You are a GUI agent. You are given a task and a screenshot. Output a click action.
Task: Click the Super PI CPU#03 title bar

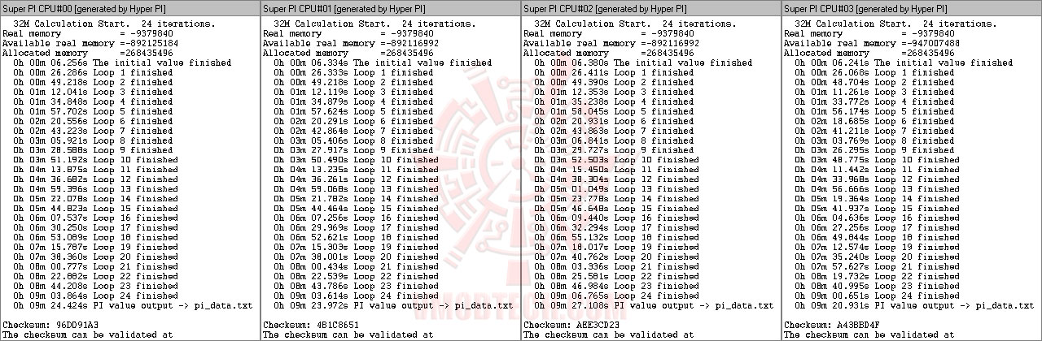[912, 6]
